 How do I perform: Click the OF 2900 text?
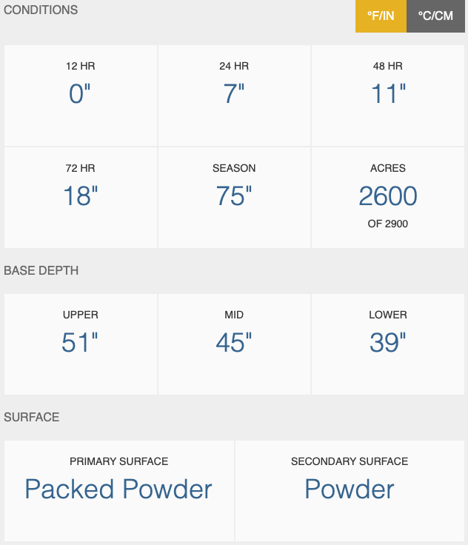click(388, 224)
